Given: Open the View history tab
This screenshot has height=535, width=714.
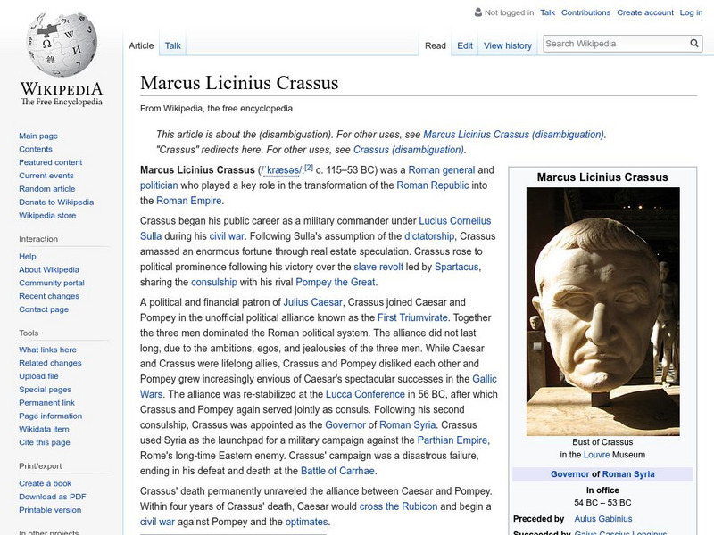Looking at the screenshot, I should tap(508, 45).
